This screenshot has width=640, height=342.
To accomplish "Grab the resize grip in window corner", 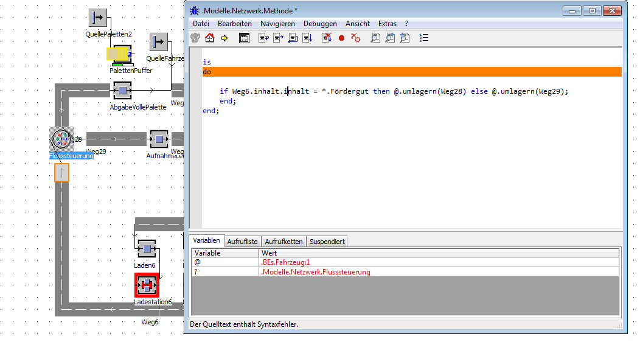I will coord(619,326).
